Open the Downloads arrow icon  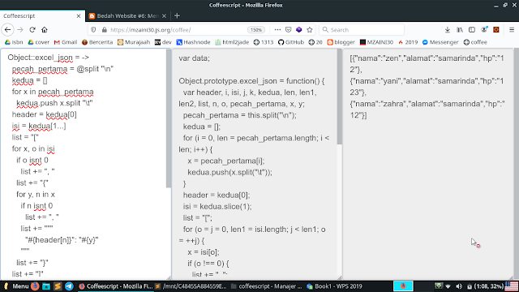click(448, 30)
